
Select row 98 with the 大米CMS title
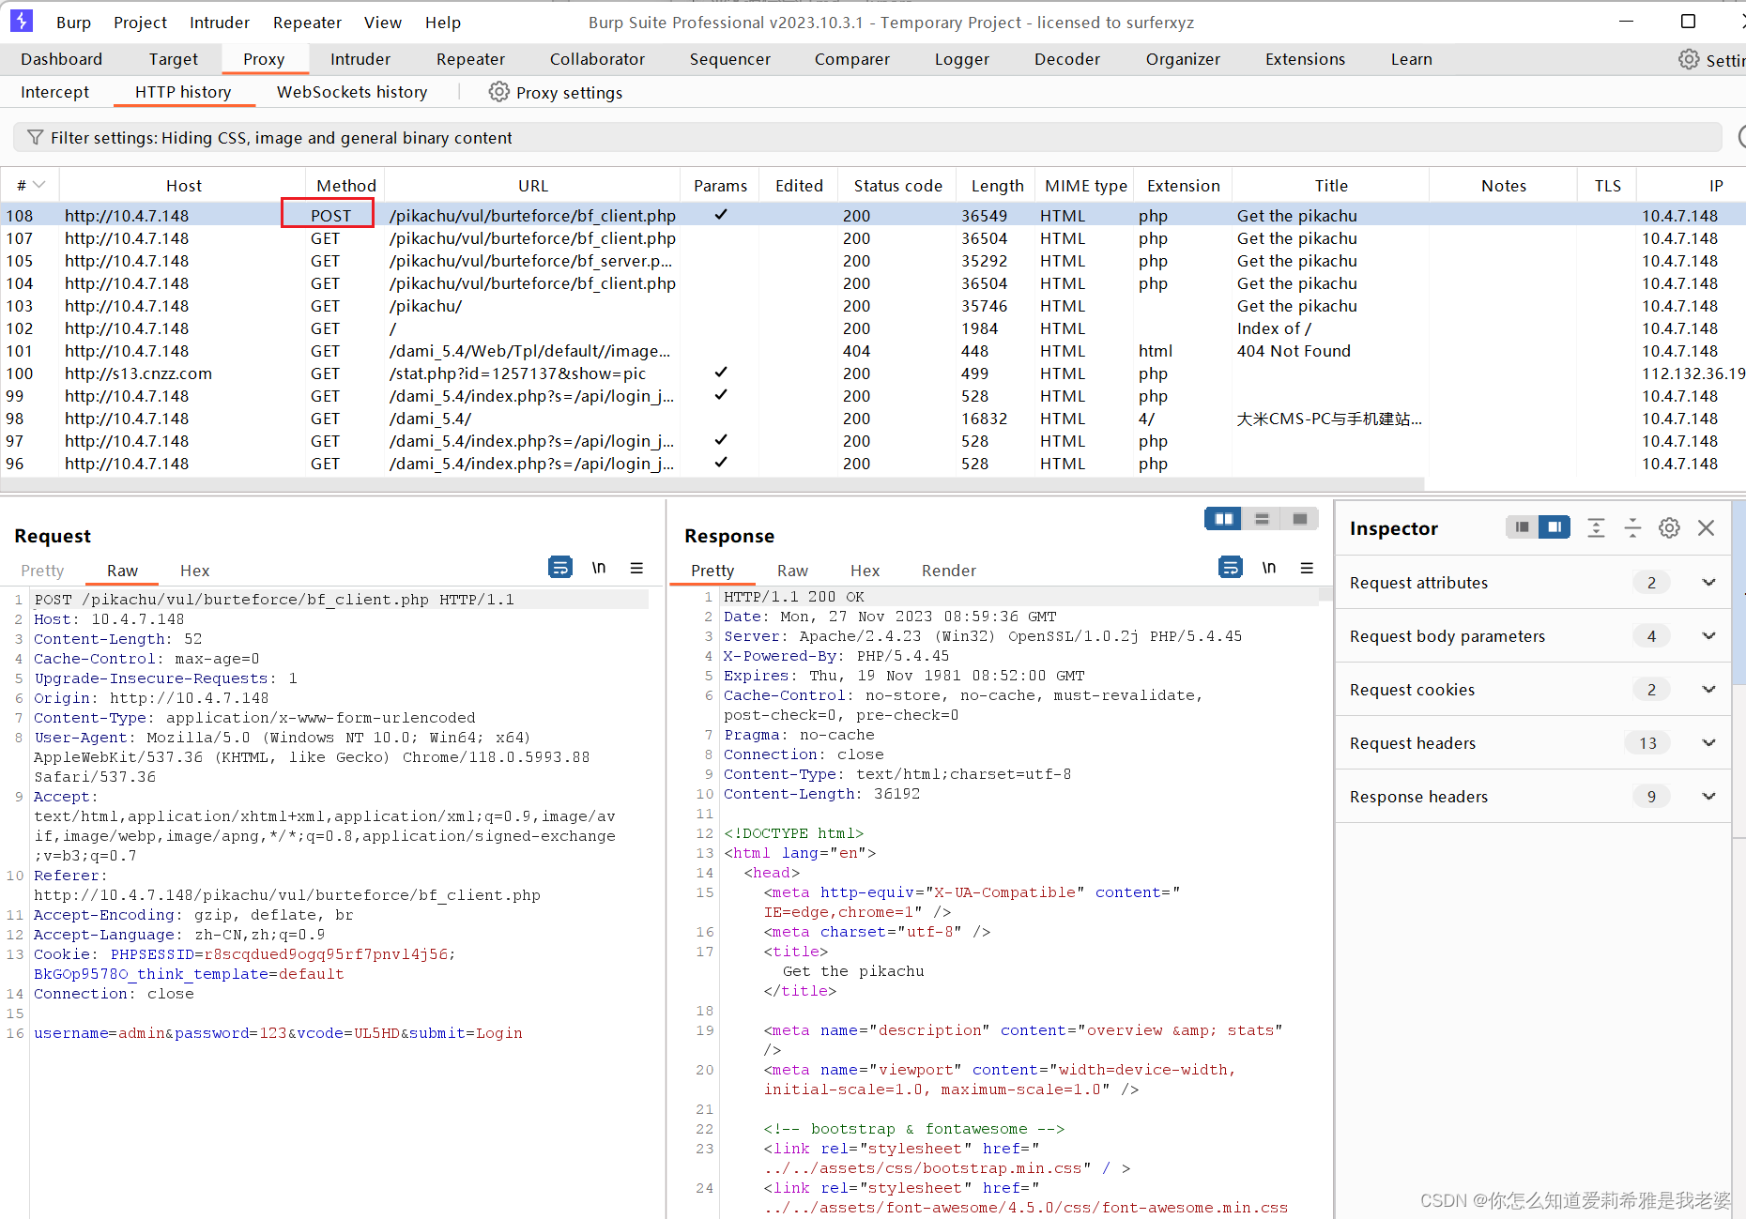[873, 419]
